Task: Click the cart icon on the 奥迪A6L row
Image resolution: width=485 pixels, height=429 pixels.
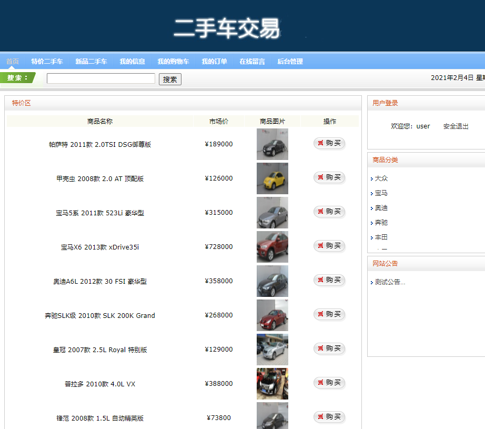Action: 322,280
